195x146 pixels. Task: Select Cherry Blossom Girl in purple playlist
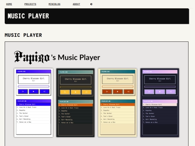[160, 105]
